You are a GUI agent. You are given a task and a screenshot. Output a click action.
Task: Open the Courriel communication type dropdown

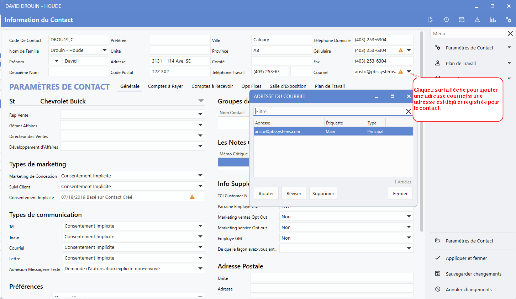(200, 247)
